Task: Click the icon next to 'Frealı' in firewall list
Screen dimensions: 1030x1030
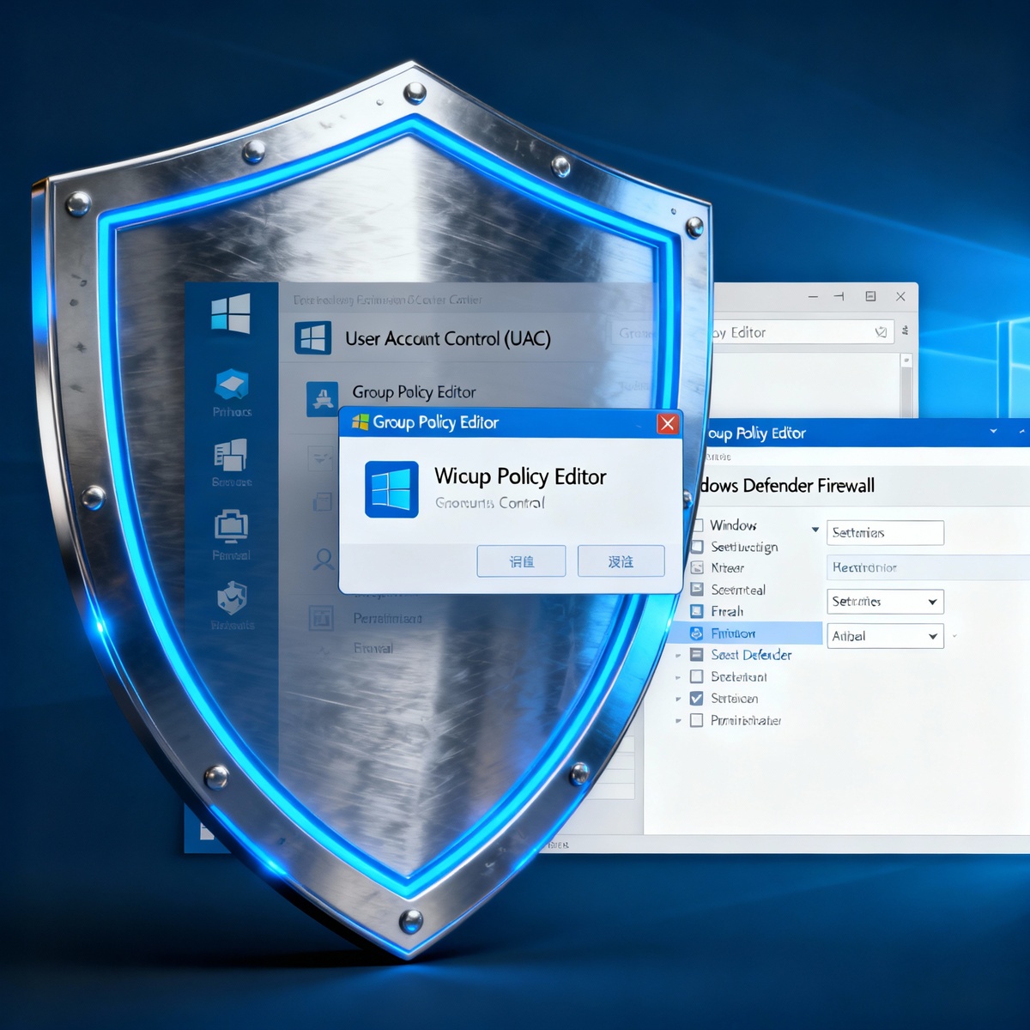Action: [697, 611]
